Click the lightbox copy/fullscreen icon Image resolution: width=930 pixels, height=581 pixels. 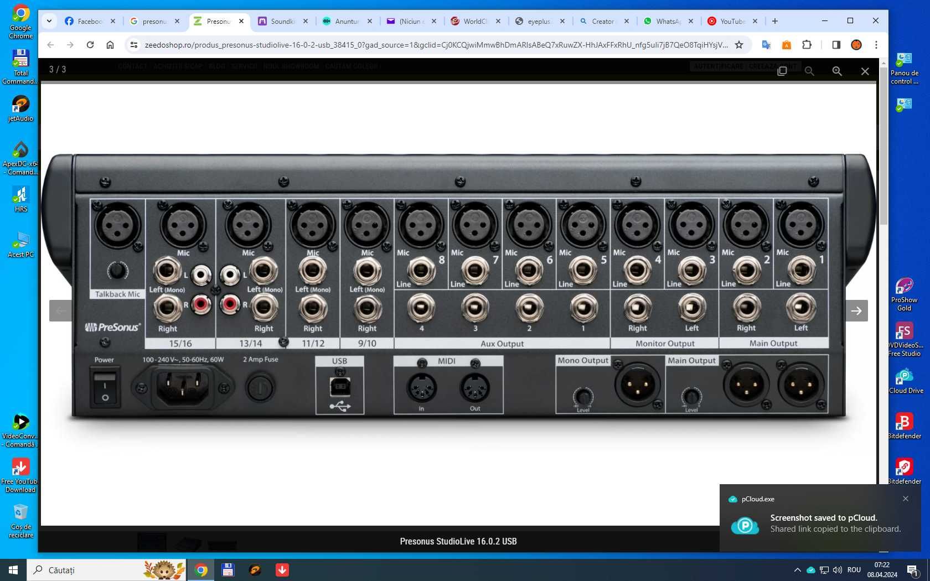click(782, 71)
